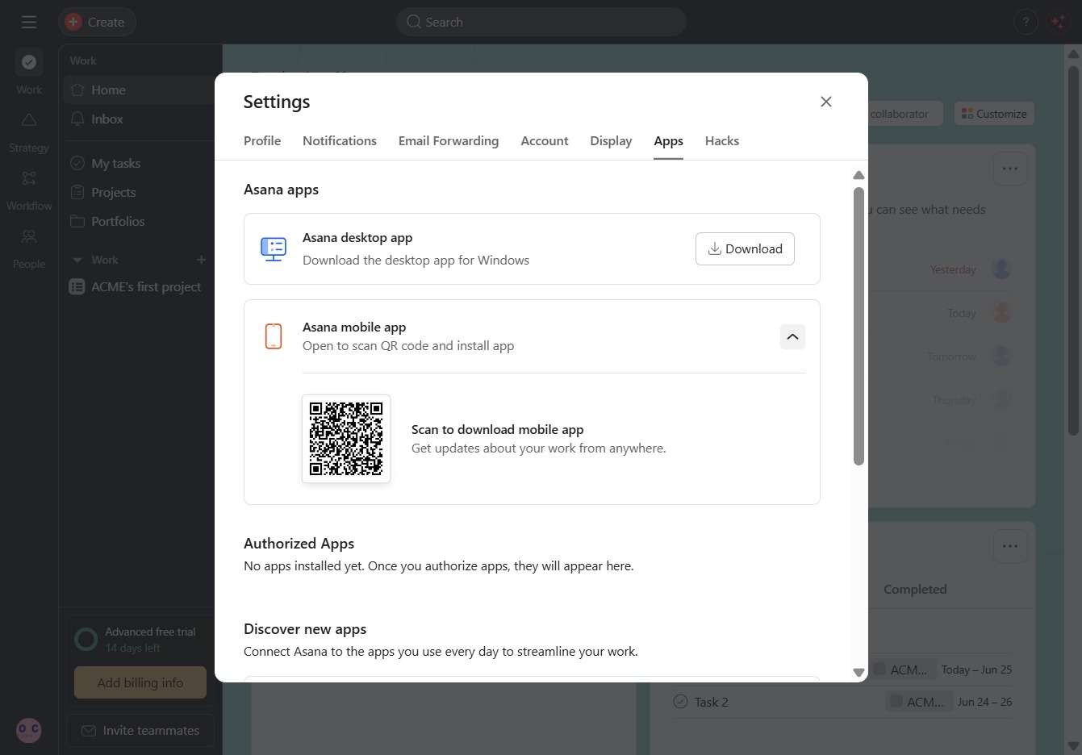Click the '14 days left' trial text
Image resolution: width=1082 pixels, height=755 pixels.
click(133, 648)
